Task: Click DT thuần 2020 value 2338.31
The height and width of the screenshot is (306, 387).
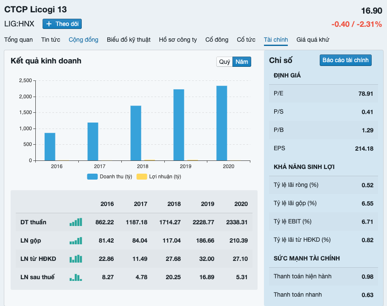Action: [x=237, y=222]
